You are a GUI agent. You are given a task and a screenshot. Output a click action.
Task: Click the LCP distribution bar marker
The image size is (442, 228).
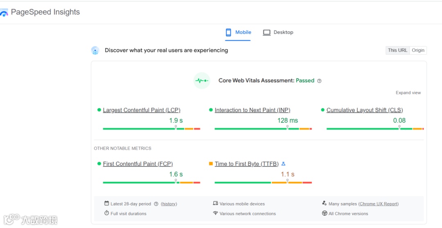pyautogui.click(x=176, y=127)
